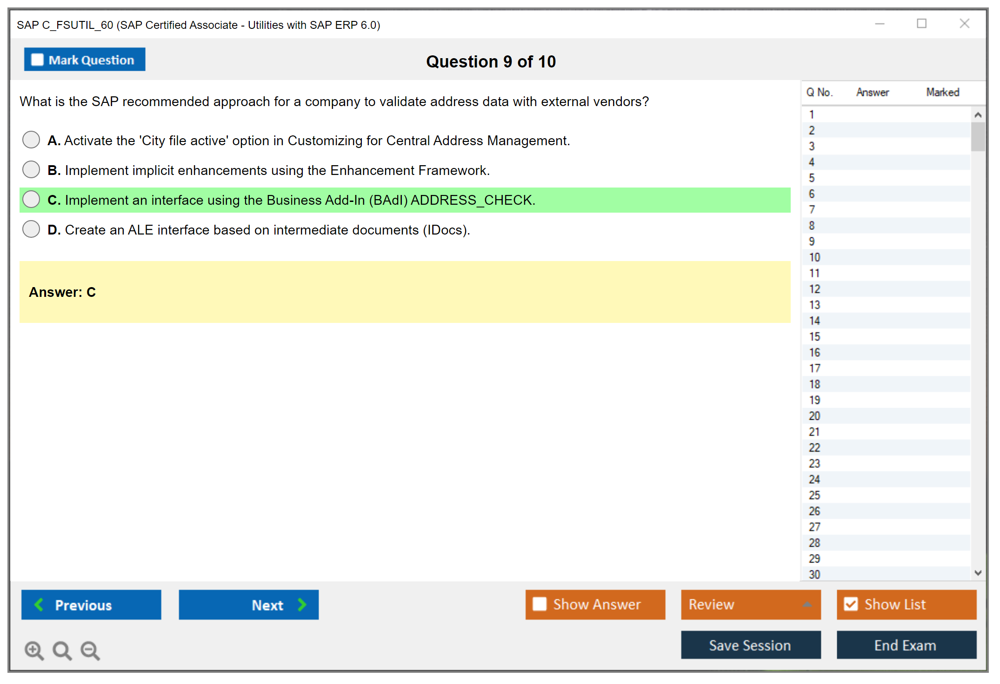This screenshot has height=684, width=1000.
Task: Select option A radio button
Action: click(x=31, y=140)
